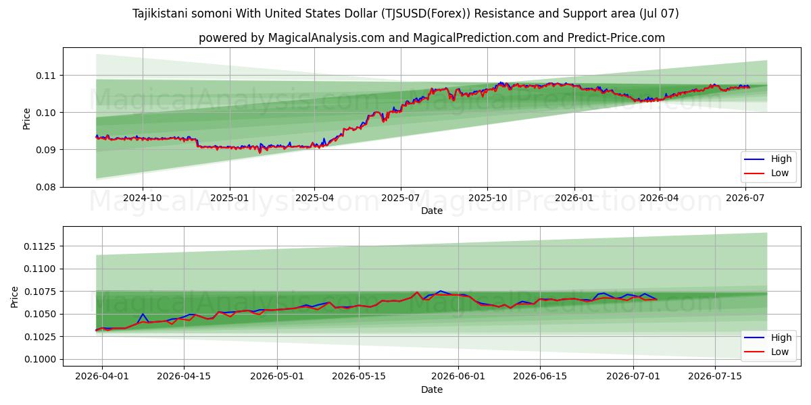Click the 2026-01 date tick label
Screen dimensions: 811x405
pos(574,198)
